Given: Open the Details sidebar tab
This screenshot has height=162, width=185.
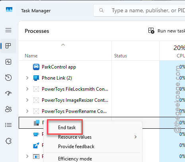Looking at the screenshot, I should (8, 125).
